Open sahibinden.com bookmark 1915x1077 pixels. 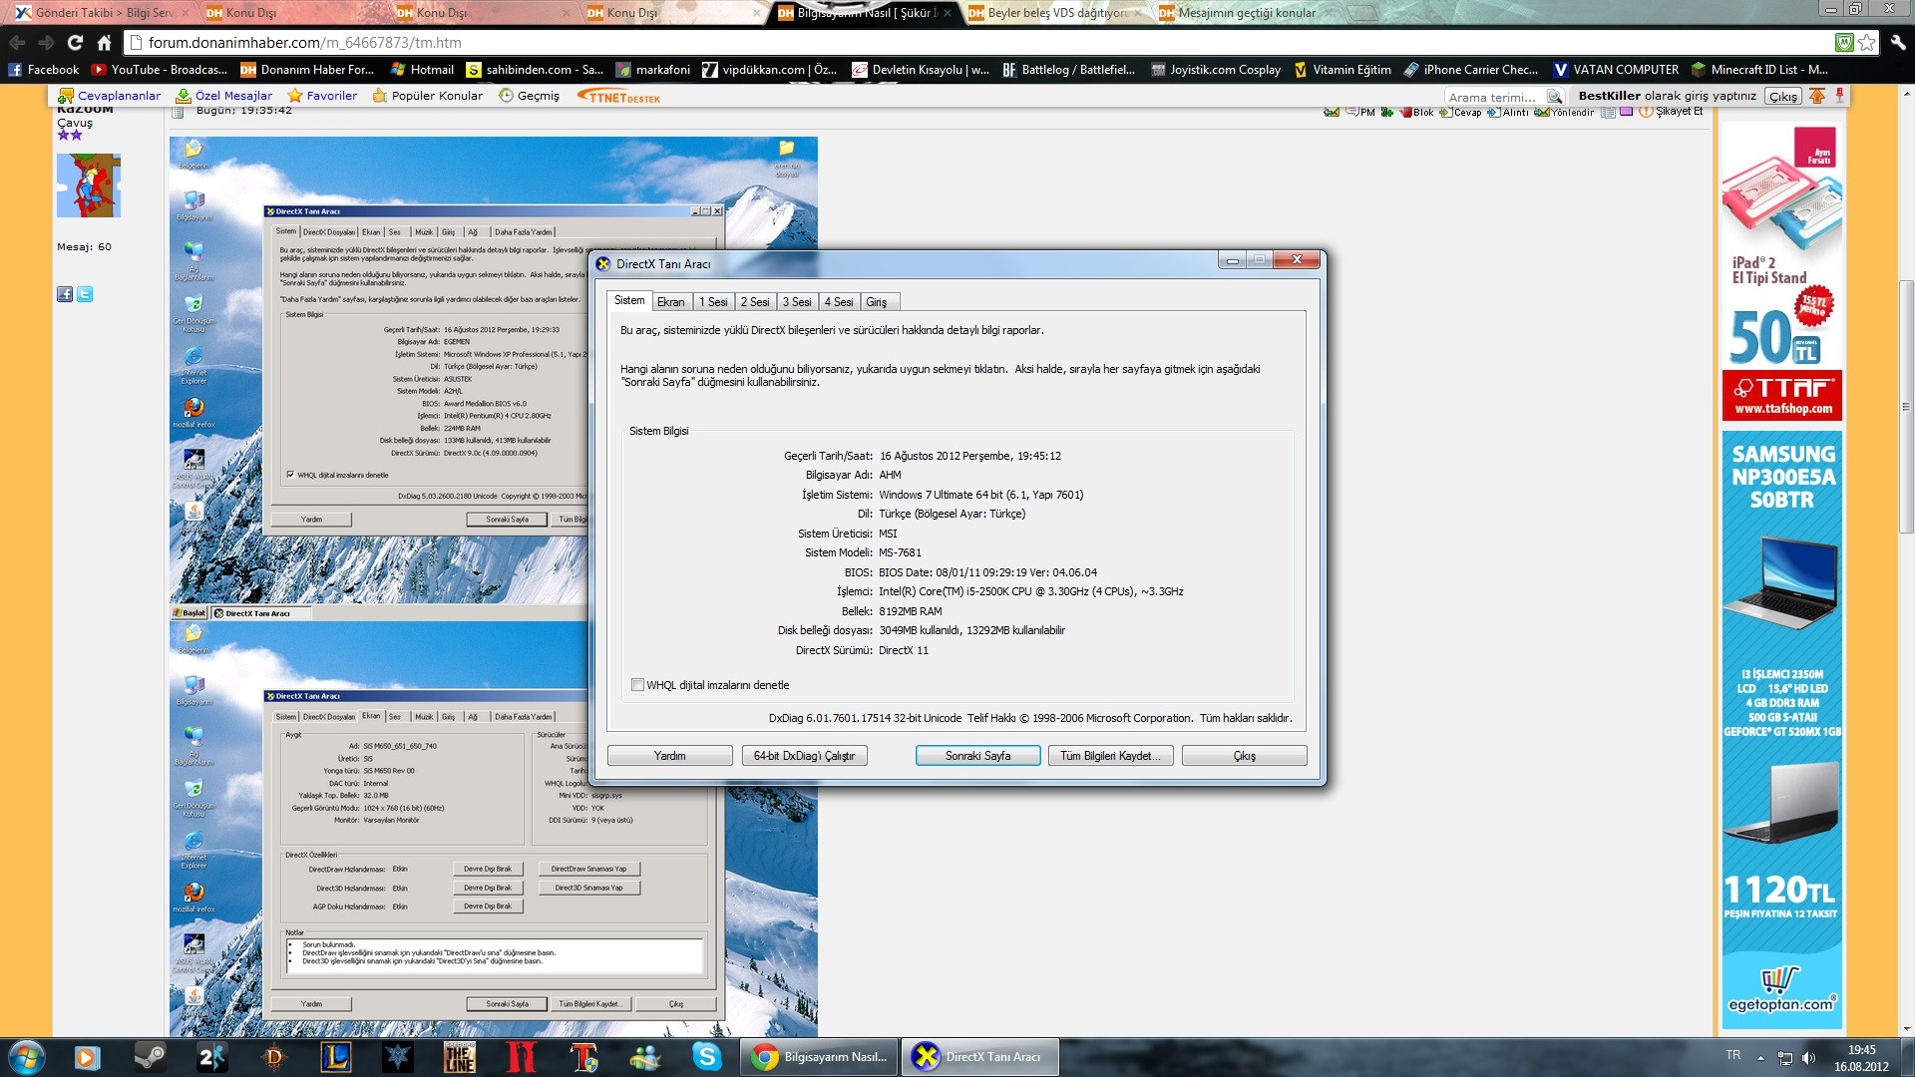[x=535, y=70]
